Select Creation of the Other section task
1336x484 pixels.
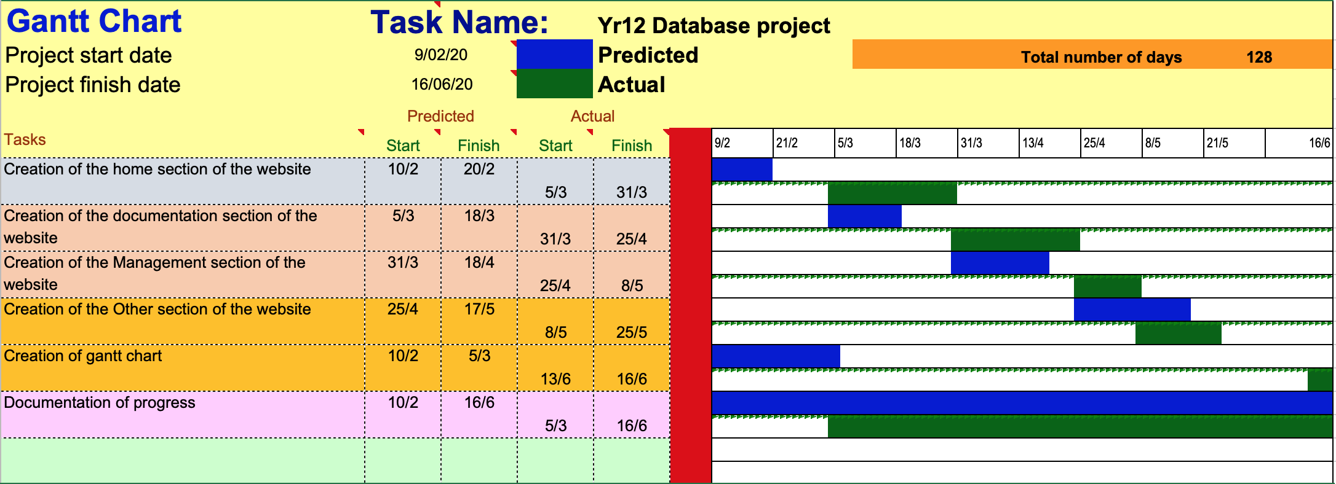[x=183, y=321]
